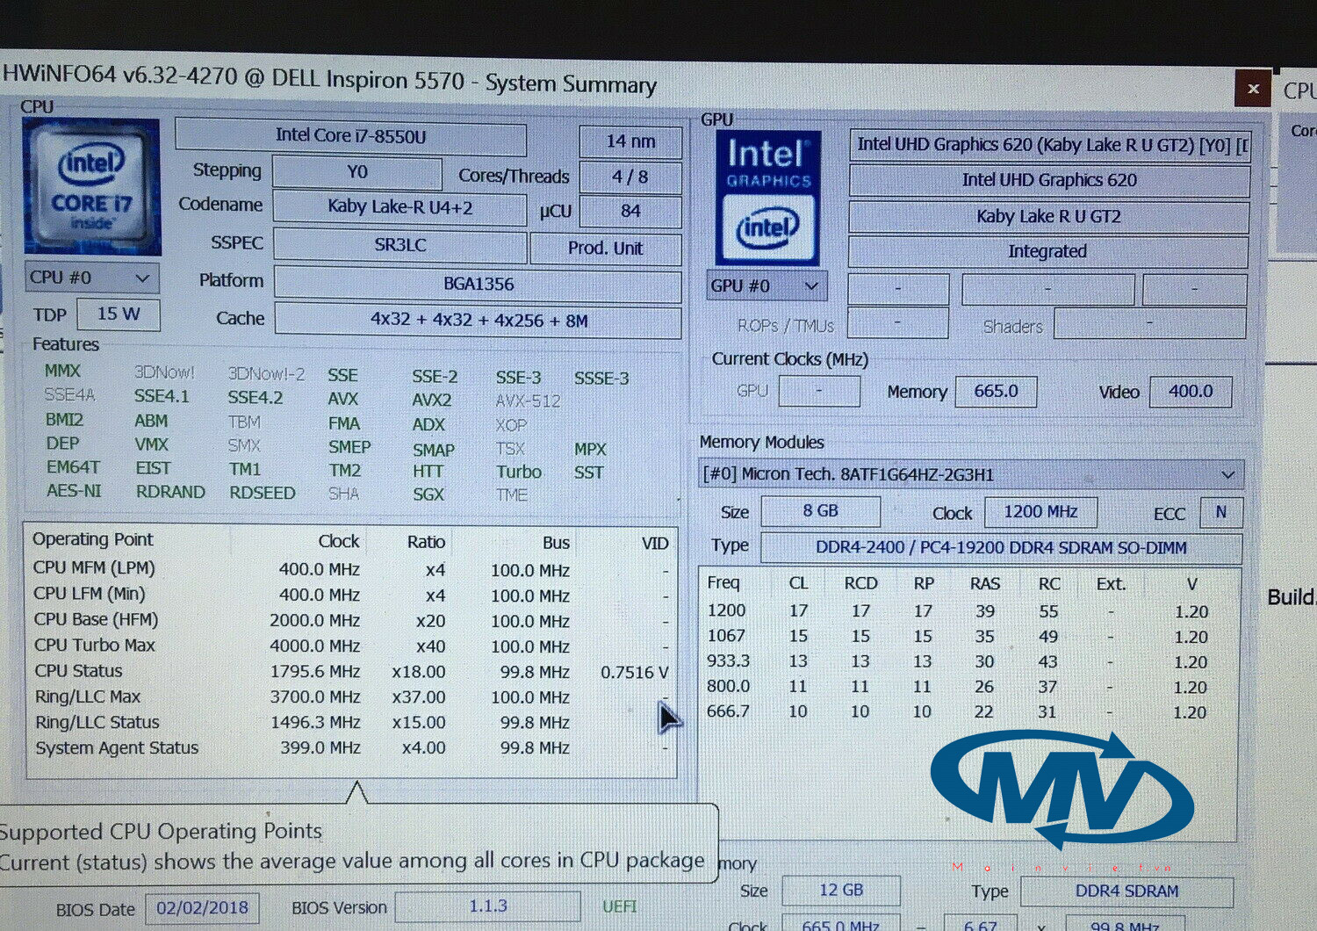Viewport: 1317px width, 931px height.
Task: Select the CPU LFM (Min) row
Action: [x=351, y=595]
